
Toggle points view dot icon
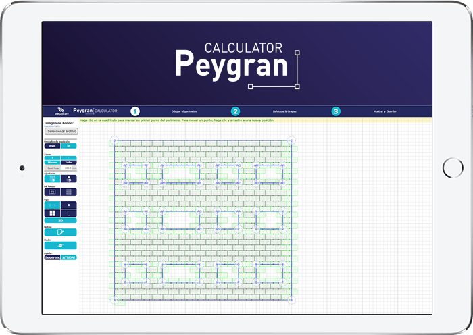[69, 205]
